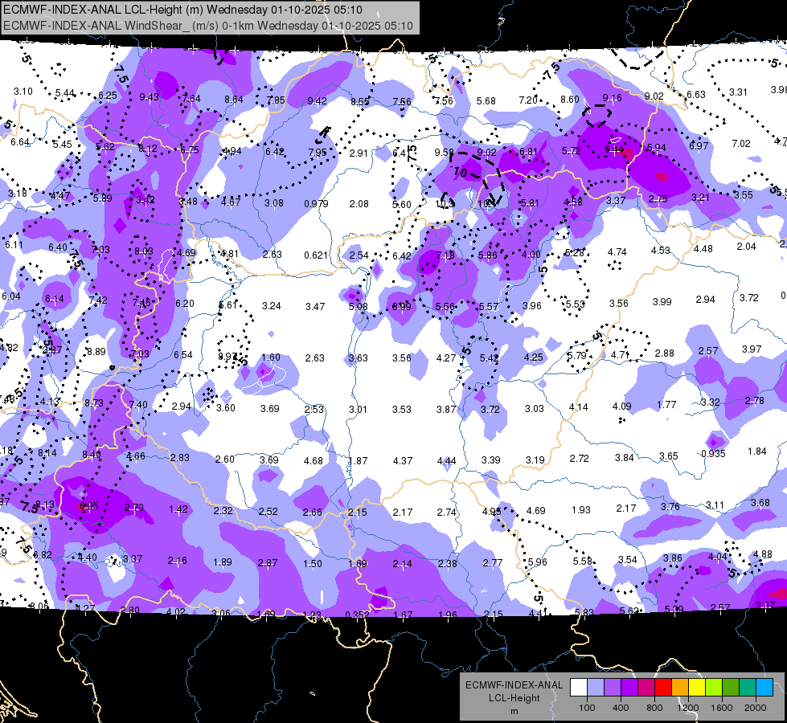The image size is (787, 723).
Task: Click the wind shear value 1.42
Action: (178, 509)
